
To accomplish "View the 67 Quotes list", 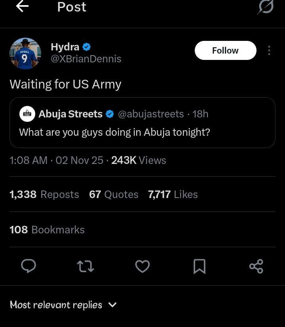I will (114, 194).
